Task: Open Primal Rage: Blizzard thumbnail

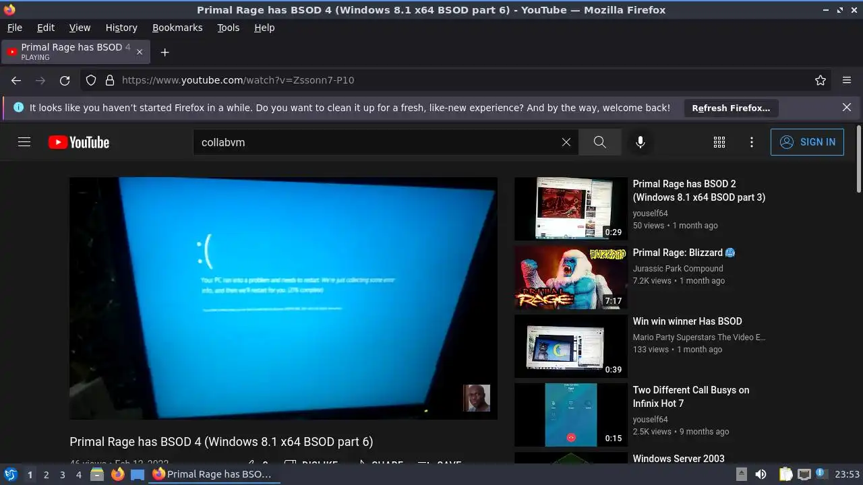Action: [x=571, y=278]
